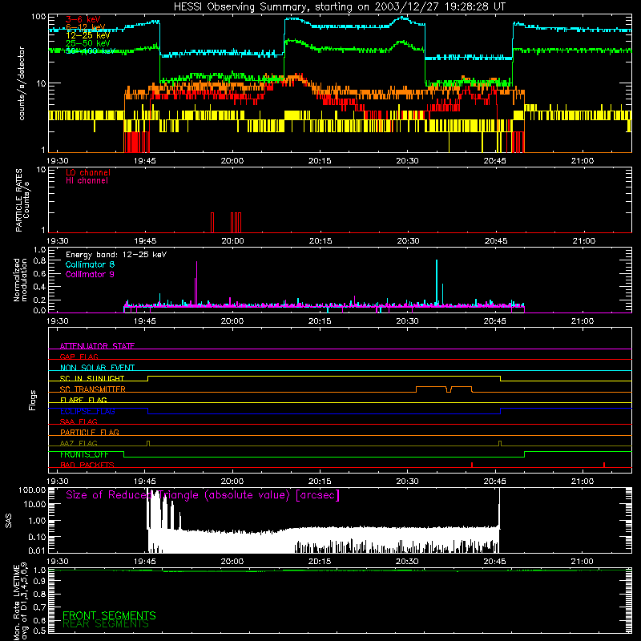Viewport: 641px width, 641px height.
Task: Click the 0.01 tick on the SAS axis
Action: coord(37,550)
